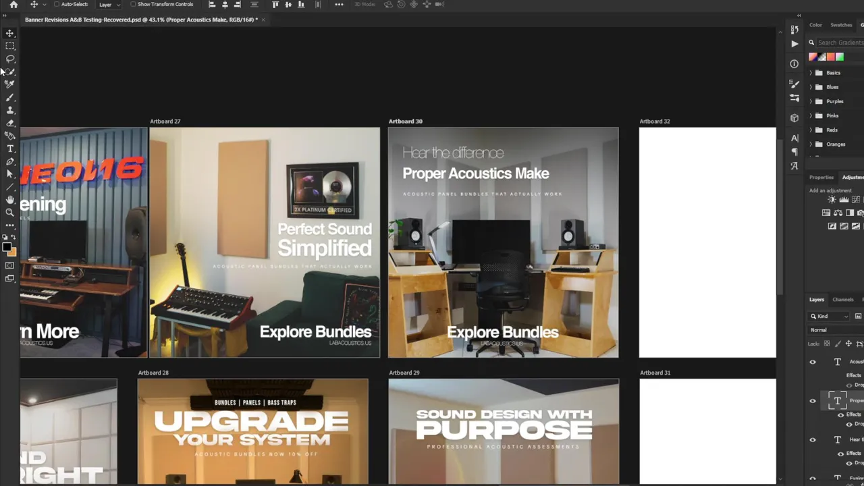Switch to the Channels tab
Screen dimensions: 864x486
[x=843, y=299]
